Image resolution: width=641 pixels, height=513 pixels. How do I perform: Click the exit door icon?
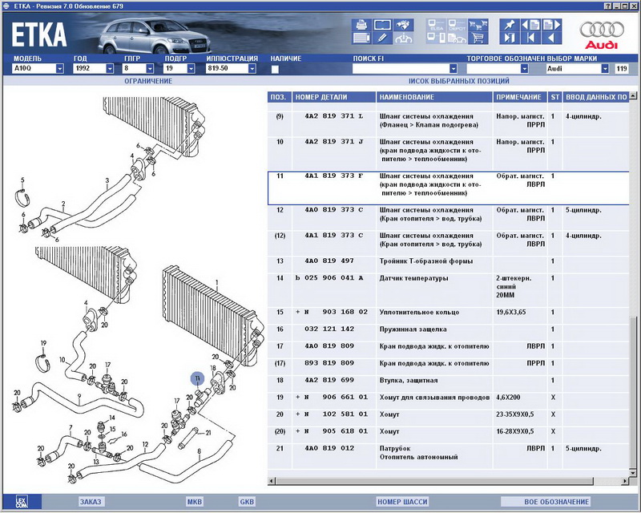pos(510,38)
